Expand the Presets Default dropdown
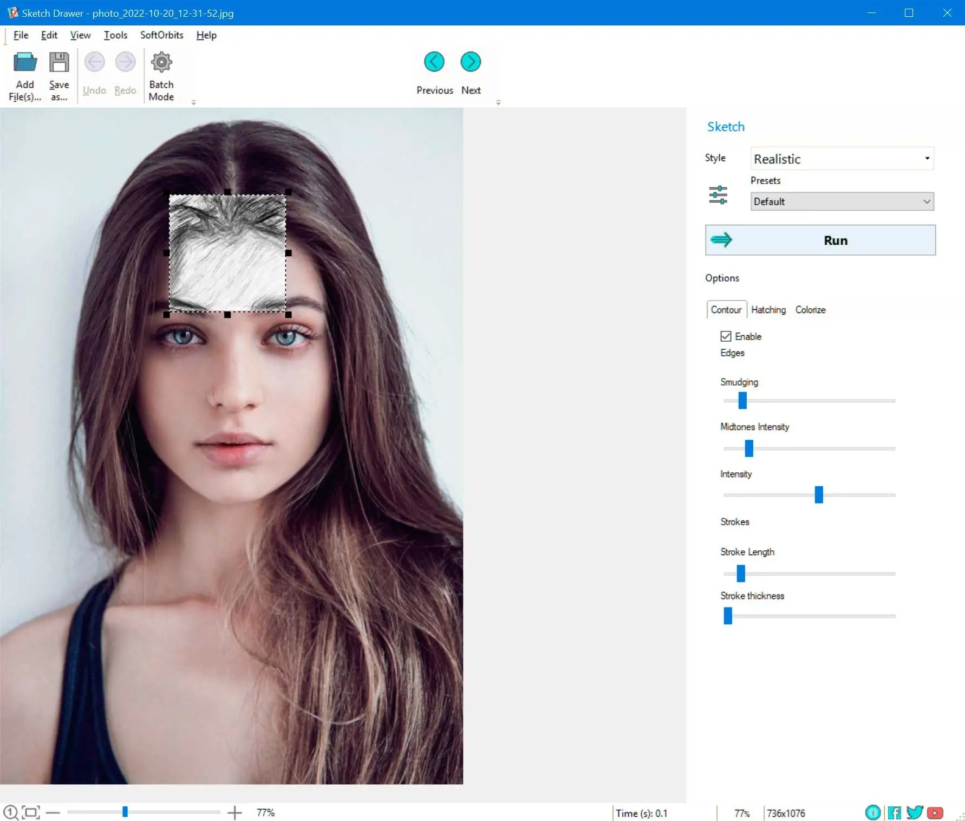 click(x=842, y=201)
